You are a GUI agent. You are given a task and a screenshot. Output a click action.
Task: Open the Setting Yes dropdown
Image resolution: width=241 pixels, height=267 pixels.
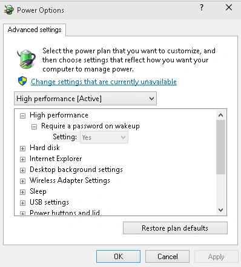pos(104,137)
